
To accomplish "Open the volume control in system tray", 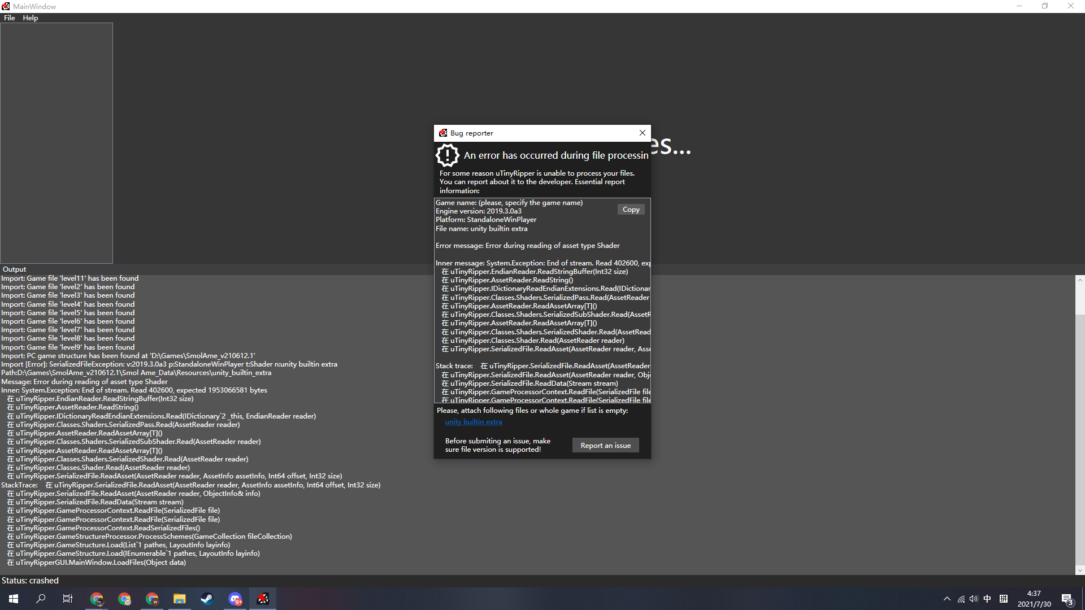I will pos(973,599).
